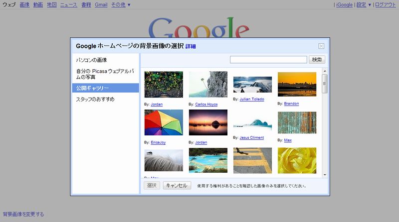Select the misty island thumbnail by Jesus Climent
The image size is (399, 222).
pos(252,122)
